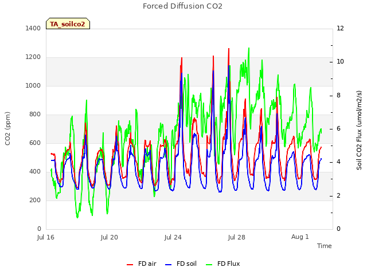
Task: Click the 1400 left axis value
Action: click(33, 28)
